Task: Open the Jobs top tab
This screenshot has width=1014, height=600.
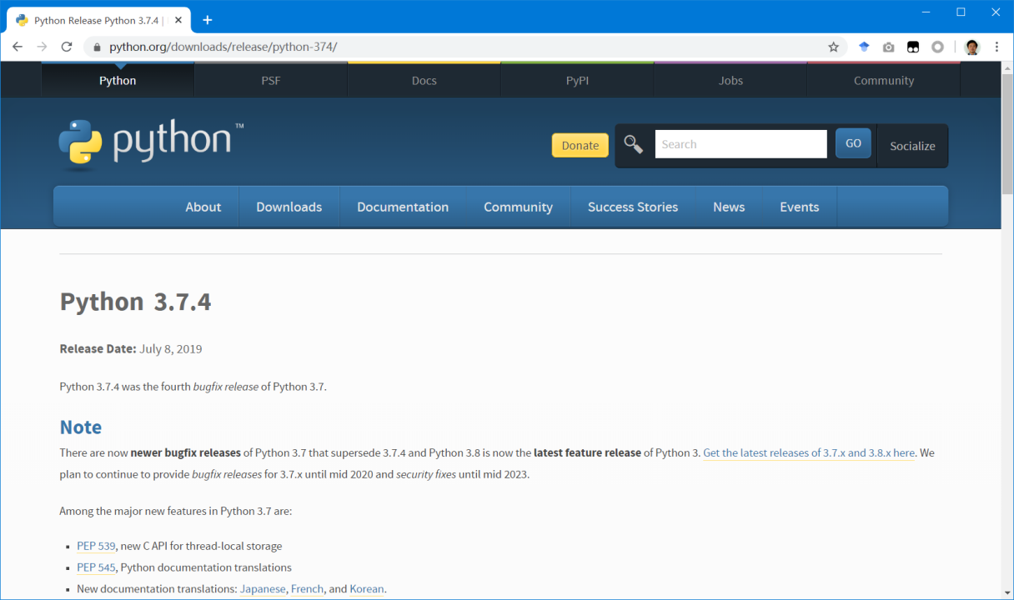Action: [730, 80]
